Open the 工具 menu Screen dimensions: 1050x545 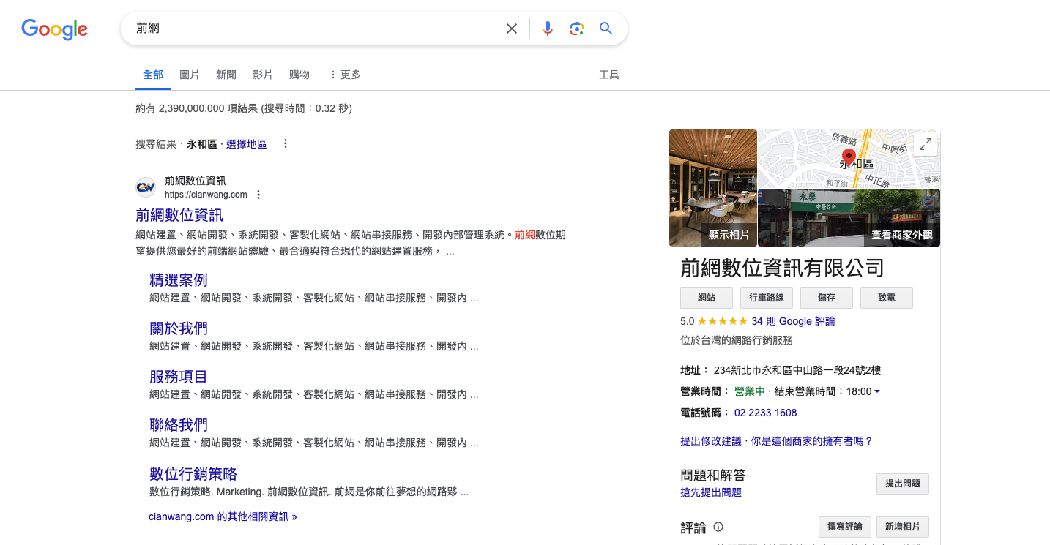pyautogui.click(x=609, y=74)
